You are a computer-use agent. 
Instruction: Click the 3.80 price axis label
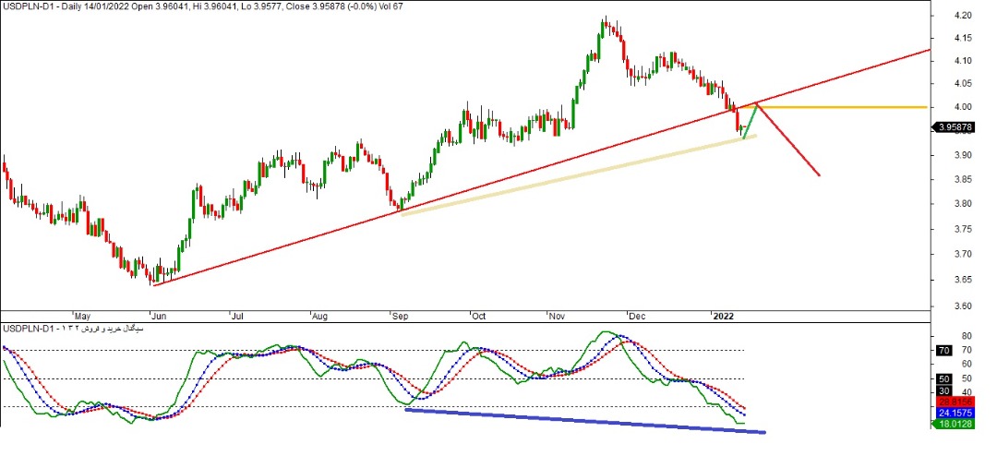coord(963,204)
